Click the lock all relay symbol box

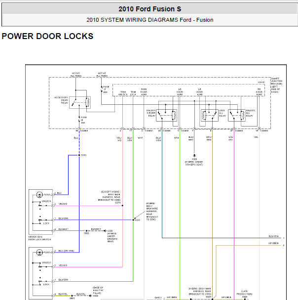pos(210,115)
